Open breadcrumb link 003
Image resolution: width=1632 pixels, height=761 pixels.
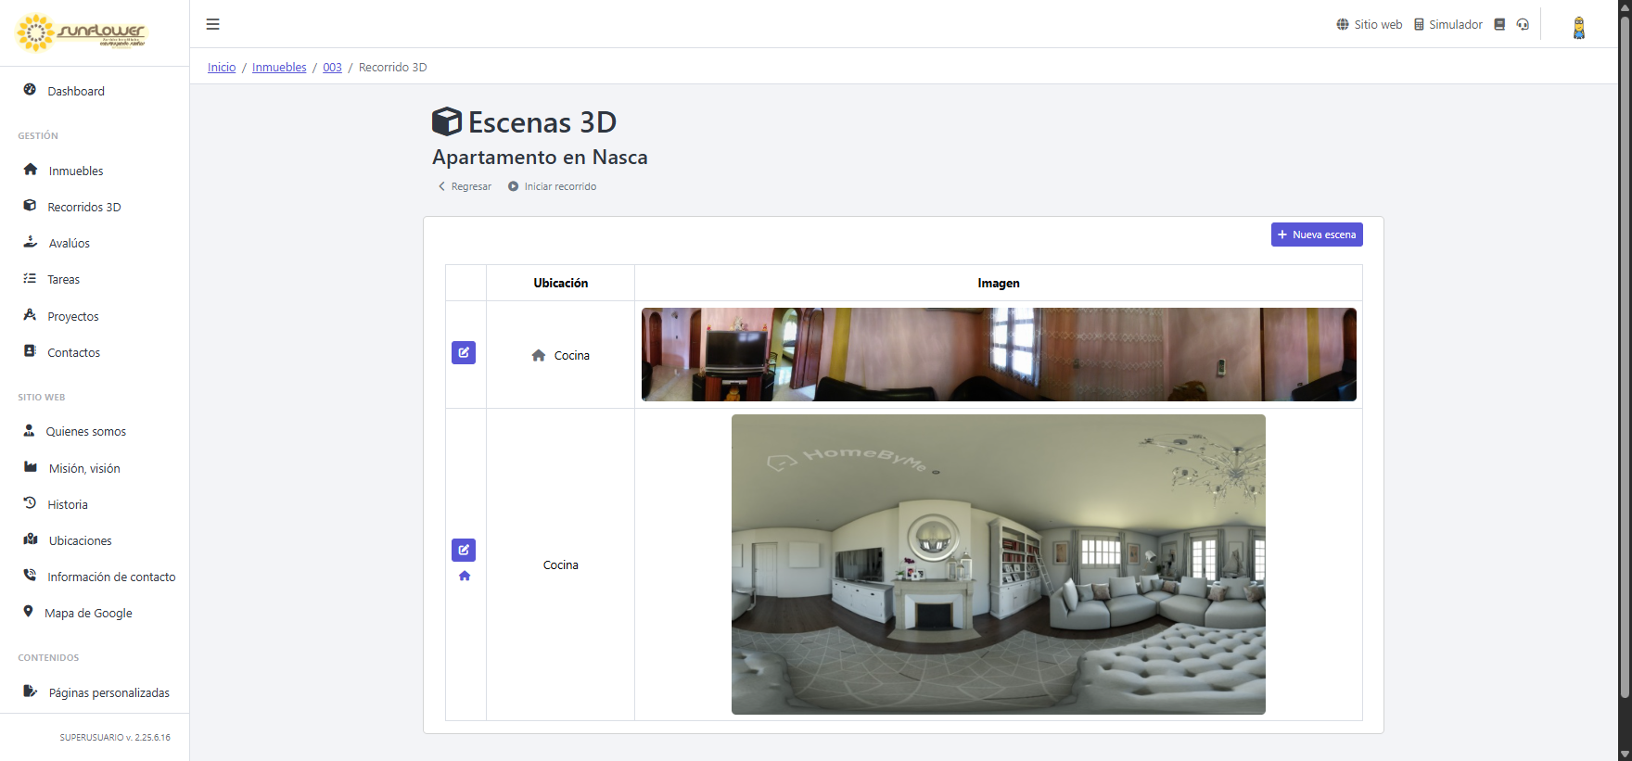point(332,68)
